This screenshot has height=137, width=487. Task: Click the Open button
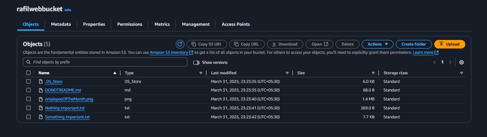tap(319, 44)
